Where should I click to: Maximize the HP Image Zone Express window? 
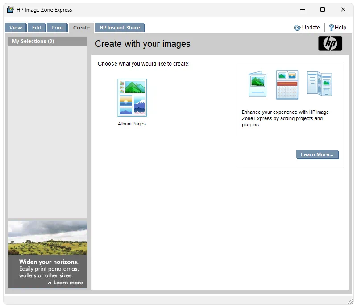point(322,9)
